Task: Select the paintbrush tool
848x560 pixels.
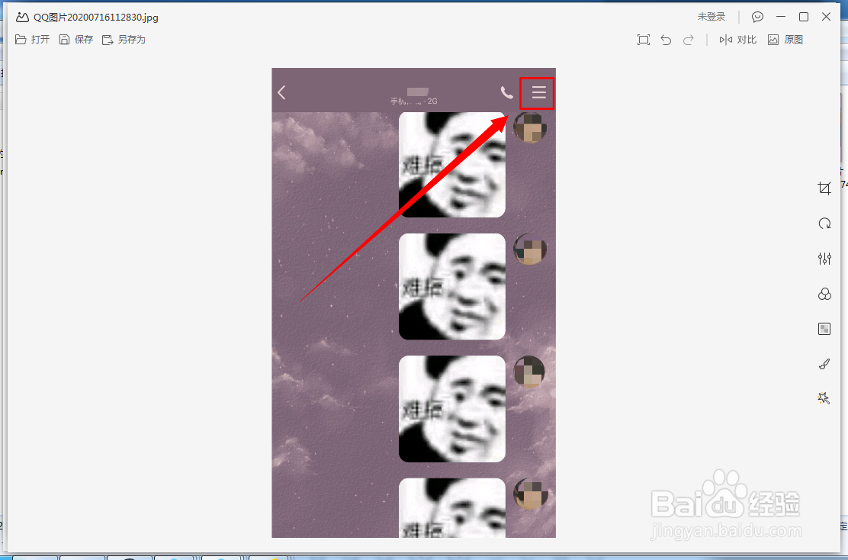Action: (x=824, y=364)
